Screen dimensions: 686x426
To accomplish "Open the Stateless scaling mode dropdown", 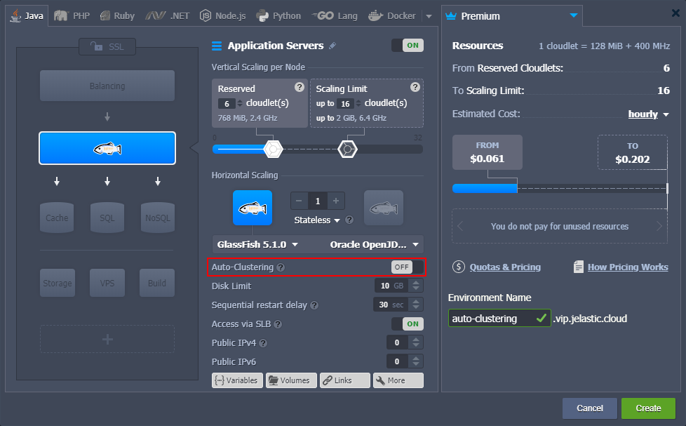I will click(317, 220).
